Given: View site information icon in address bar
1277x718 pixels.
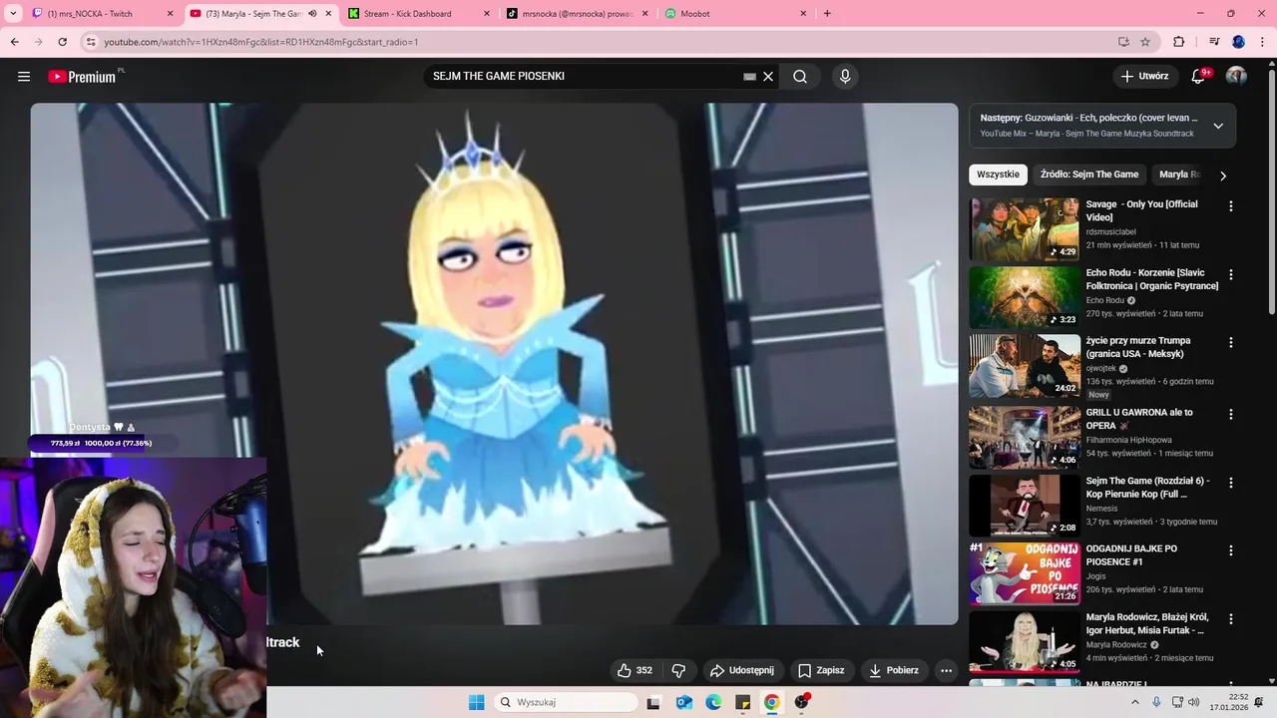Looking at the screenshot, I should pyautogui.click(x=91, y=42).
